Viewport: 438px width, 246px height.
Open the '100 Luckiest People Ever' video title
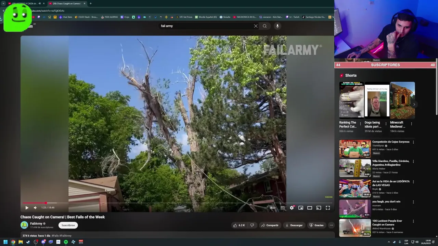pos(388,223)
